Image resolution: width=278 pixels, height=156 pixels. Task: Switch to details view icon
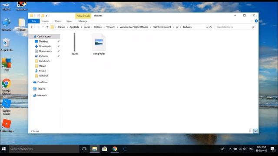pos(251,131)
